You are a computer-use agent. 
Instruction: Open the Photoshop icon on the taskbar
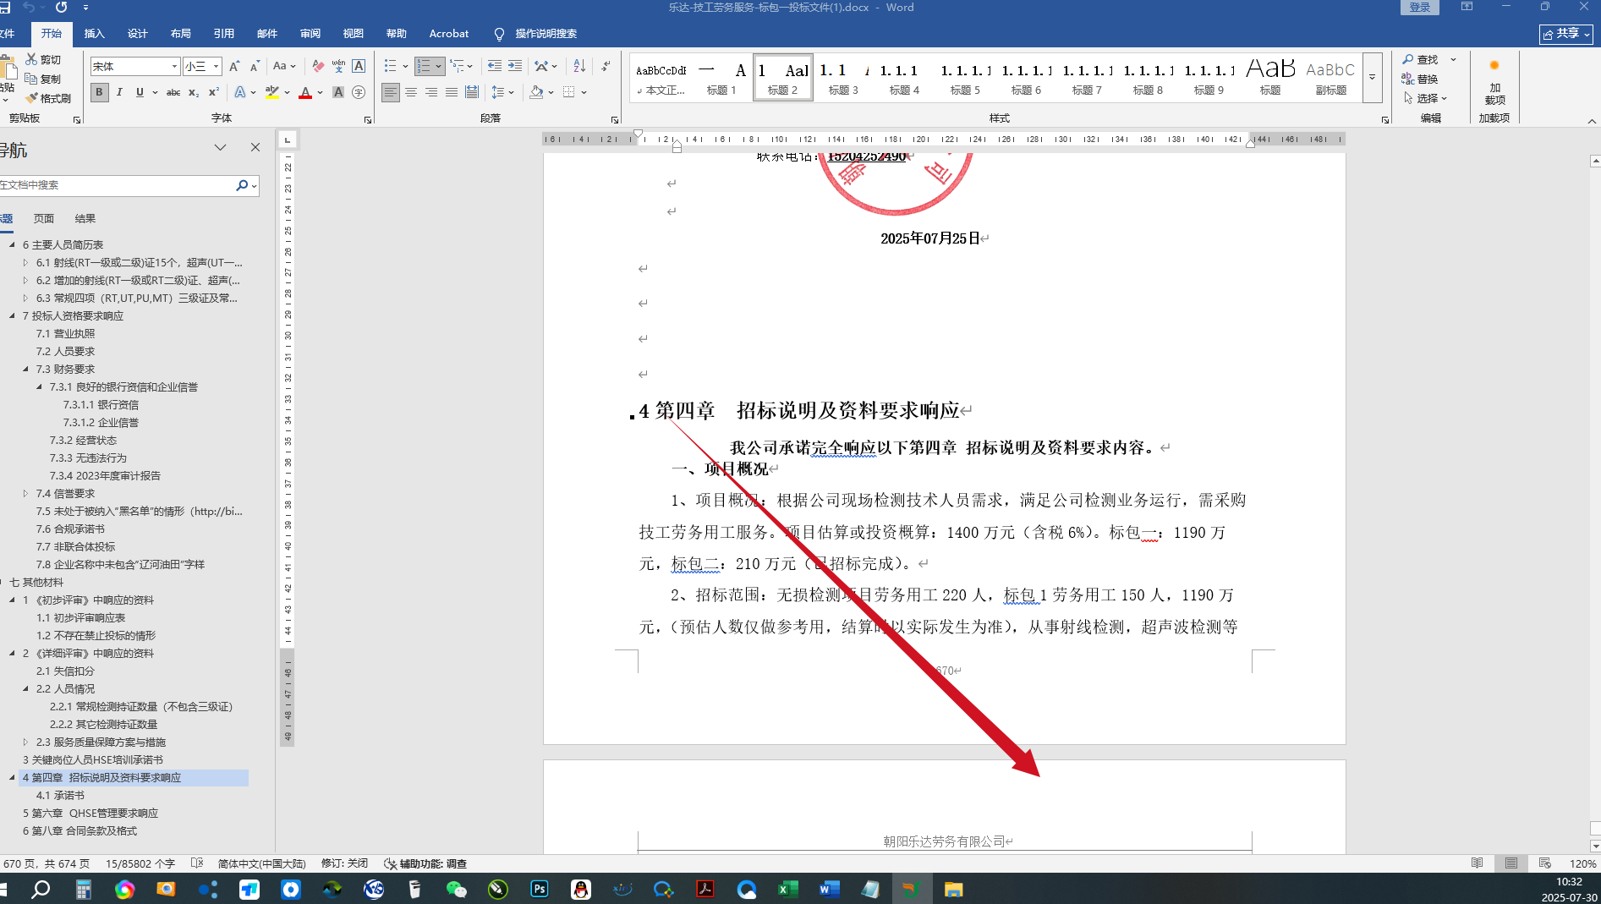pyautogui.click(x=540, y=889)
